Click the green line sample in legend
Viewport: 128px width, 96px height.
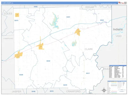(114, 93)
